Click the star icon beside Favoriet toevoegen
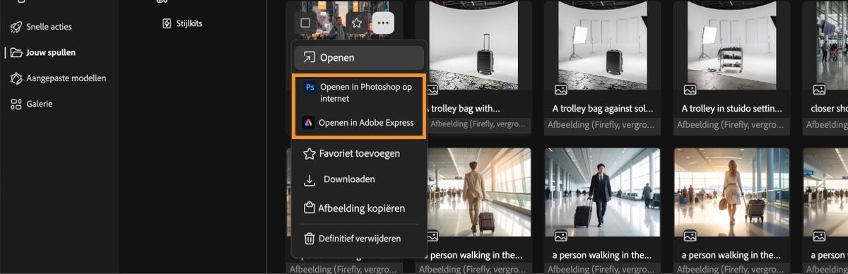The image size is (848, 274). (309, 153)
